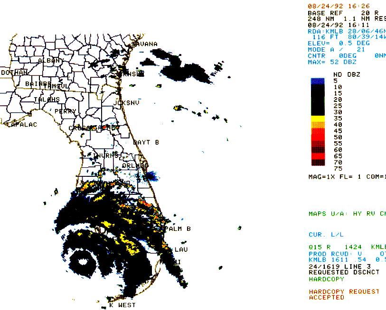
Task: Click the HARDCOPY REQUEST ACCEPTED message
Action: point(344,294)
